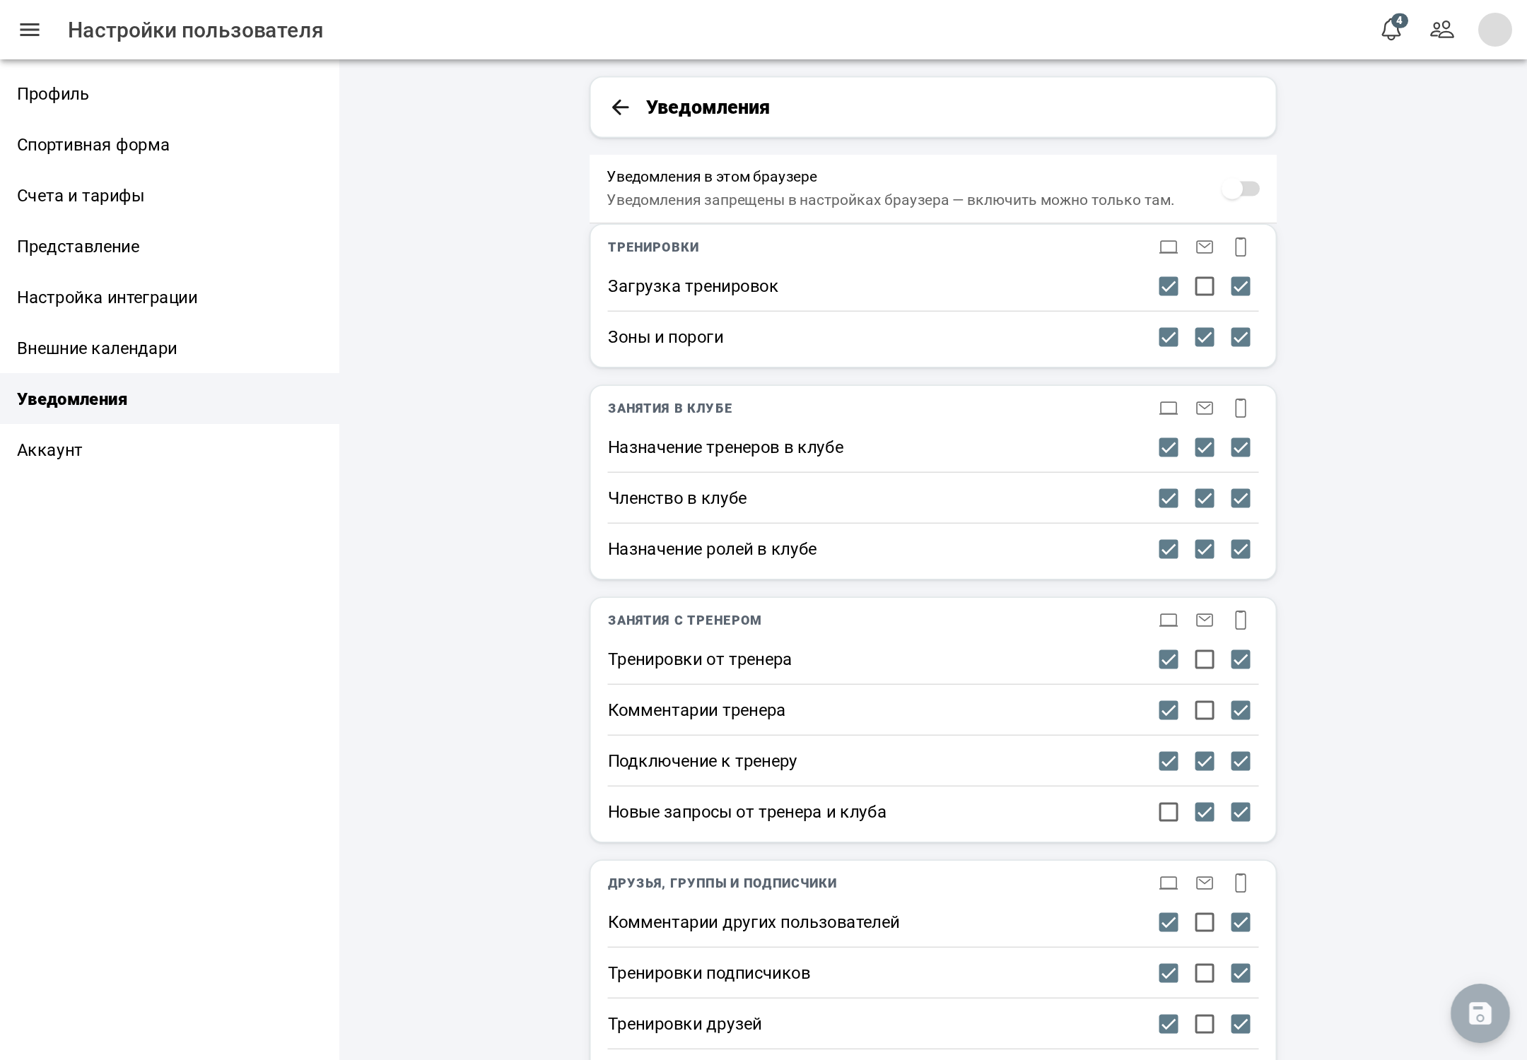The height and width of the screenshot is (1060, 1527).
Task: Open the Профиль settings section
Action: (x=170, y=94)
